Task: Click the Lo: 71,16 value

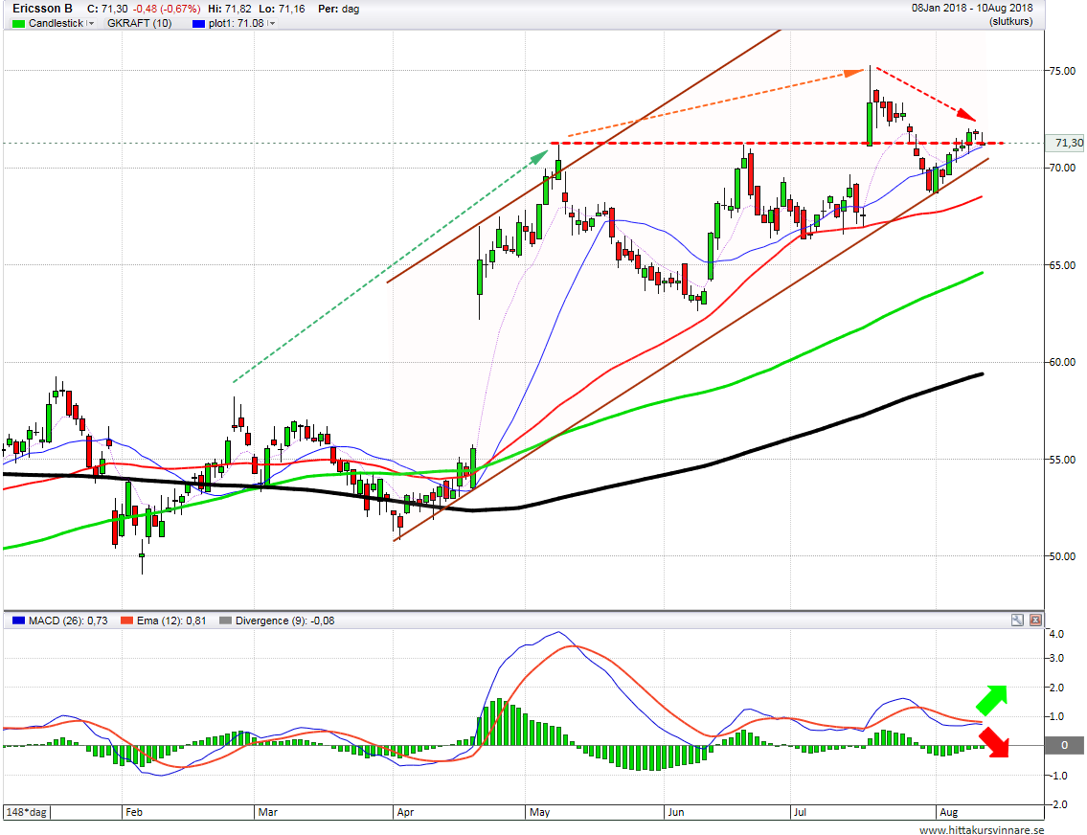Action: click(x=283, y=9)
